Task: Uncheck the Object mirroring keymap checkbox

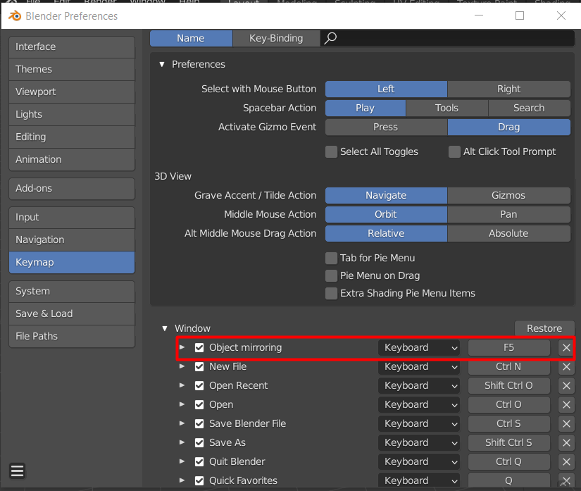Action: pyautogui.click(x=199, y=347)
